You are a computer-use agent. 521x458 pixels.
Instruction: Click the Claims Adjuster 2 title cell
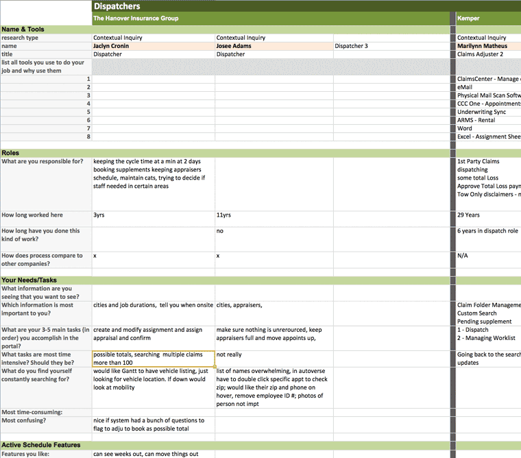point(488,54)
